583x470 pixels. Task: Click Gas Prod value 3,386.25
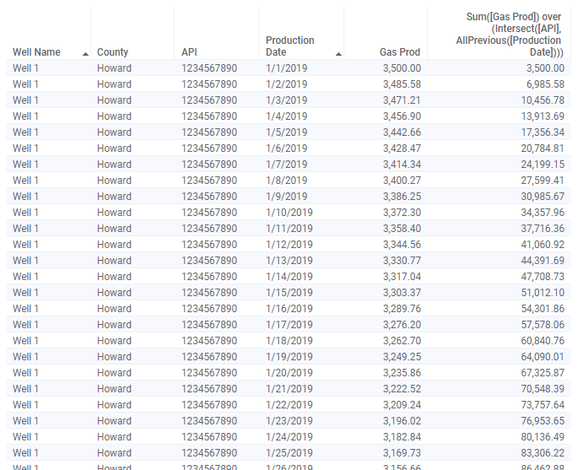point(402,196)
